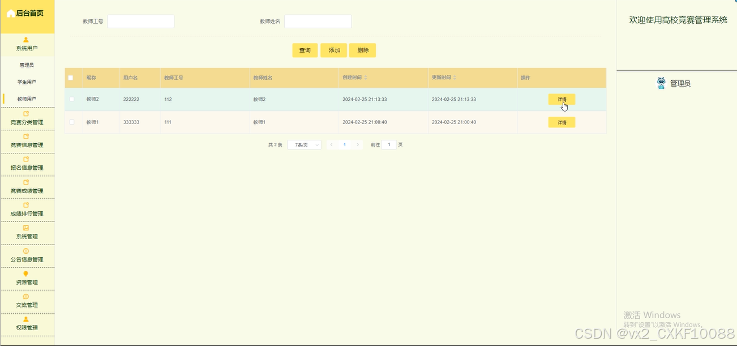Focus the 教师工号 search field
Viewport: 737px width, 346px height.
pyautogui.click(x=141, y=22)
